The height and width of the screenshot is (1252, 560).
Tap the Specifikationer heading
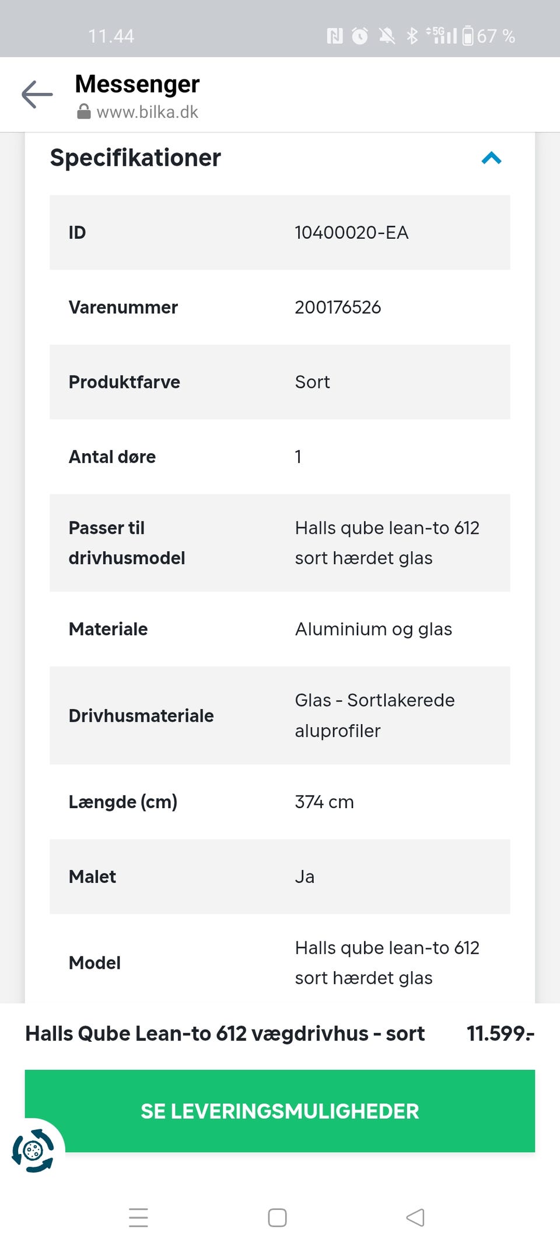(x=135, y=158)
